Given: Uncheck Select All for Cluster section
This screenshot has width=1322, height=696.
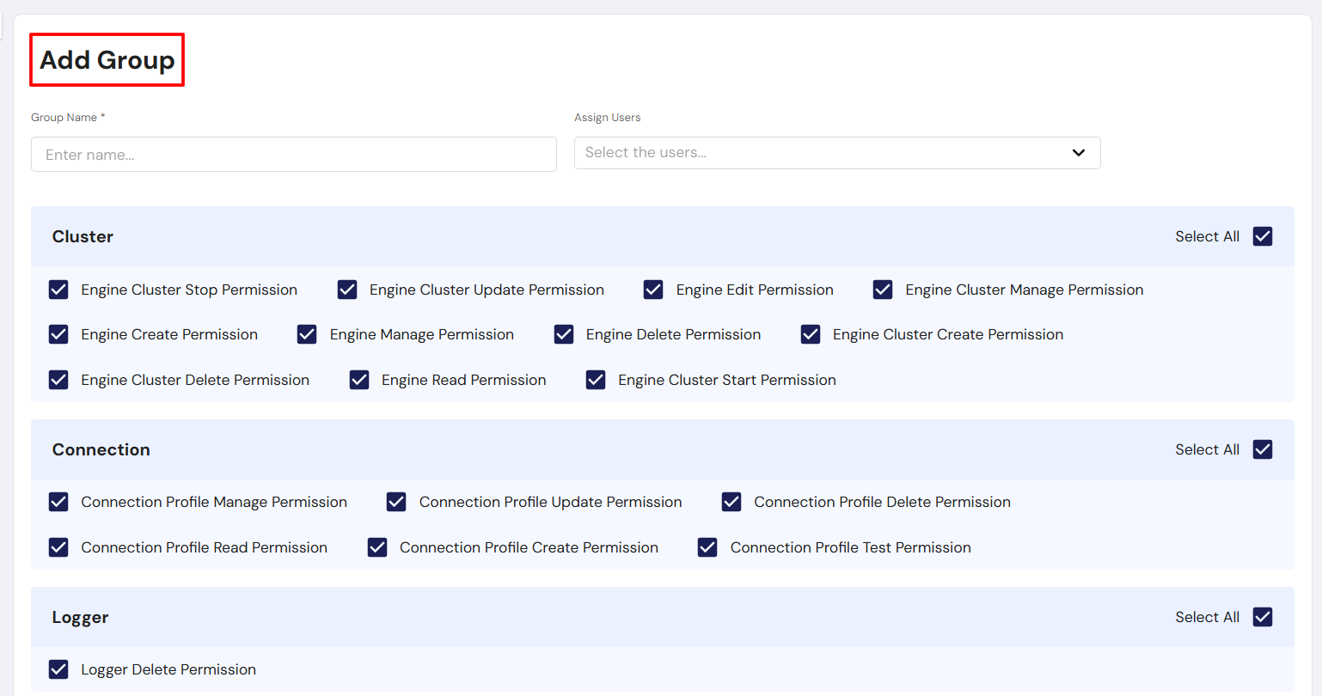Looking at the screenshot, I should tap(1262, 236).
